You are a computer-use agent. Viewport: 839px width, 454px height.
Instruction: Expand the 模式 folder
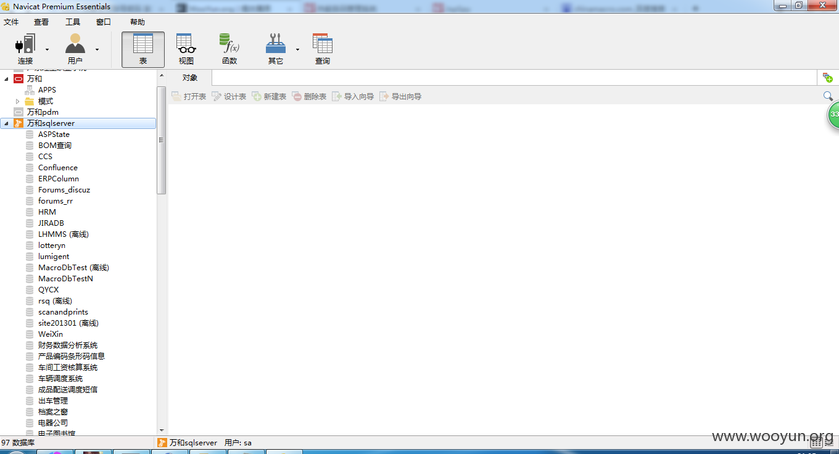pos(18,101)
